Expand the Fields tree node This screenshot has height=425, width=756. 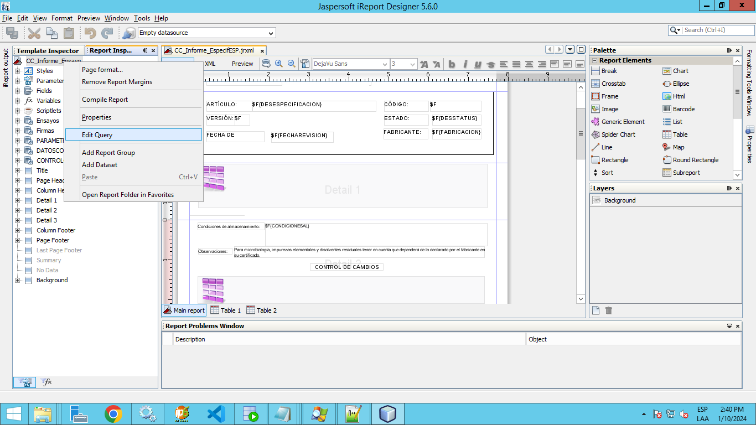point(17,91)
